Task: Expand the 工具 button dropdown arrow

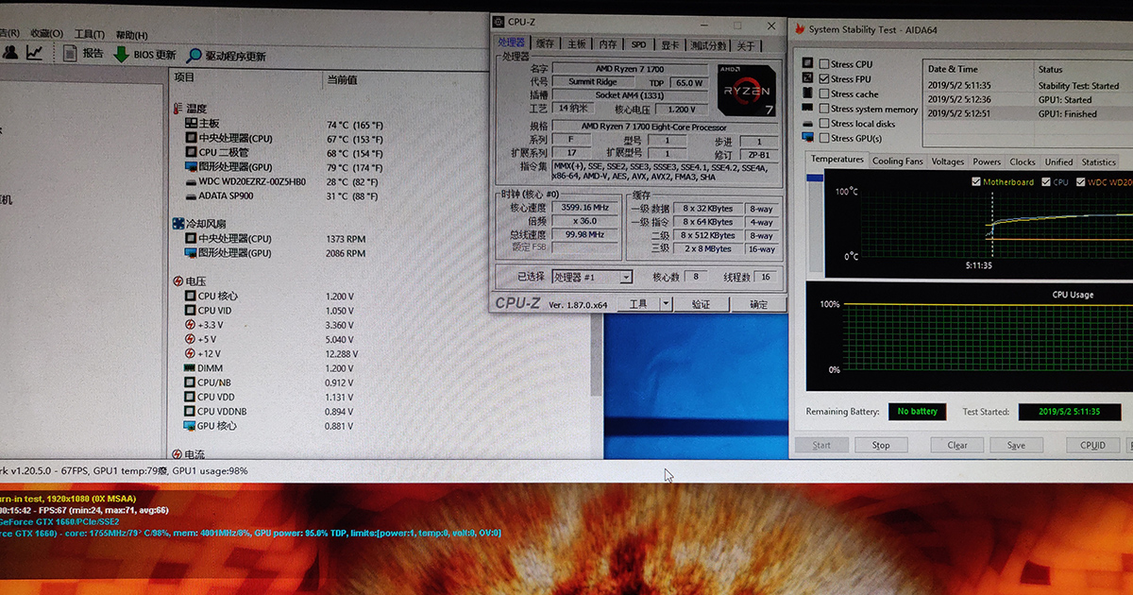Action: (x=666, y=304)
